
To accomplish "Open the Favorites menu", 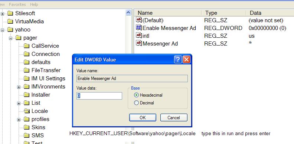I will [17, 4].
